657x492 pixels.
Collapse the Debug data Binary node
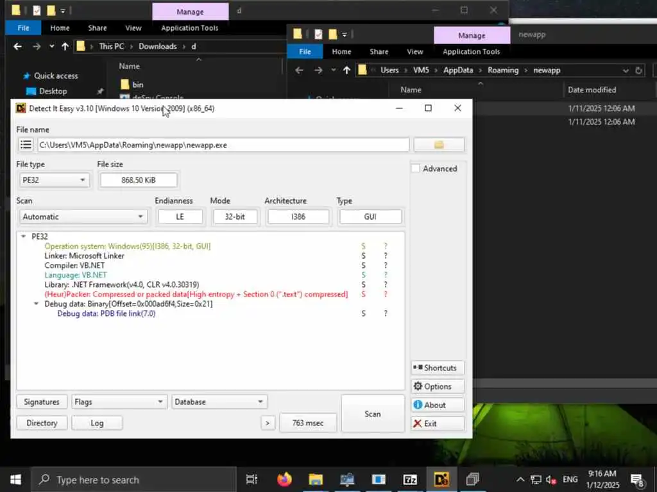[37, 304]
